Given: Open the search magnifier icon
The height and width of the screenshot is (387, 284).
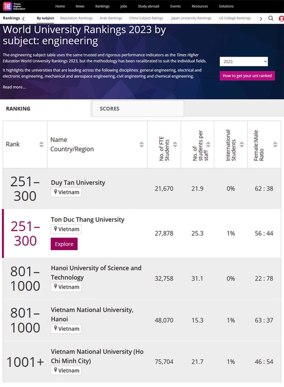Looking at the screenshot, I should (271, 19).
